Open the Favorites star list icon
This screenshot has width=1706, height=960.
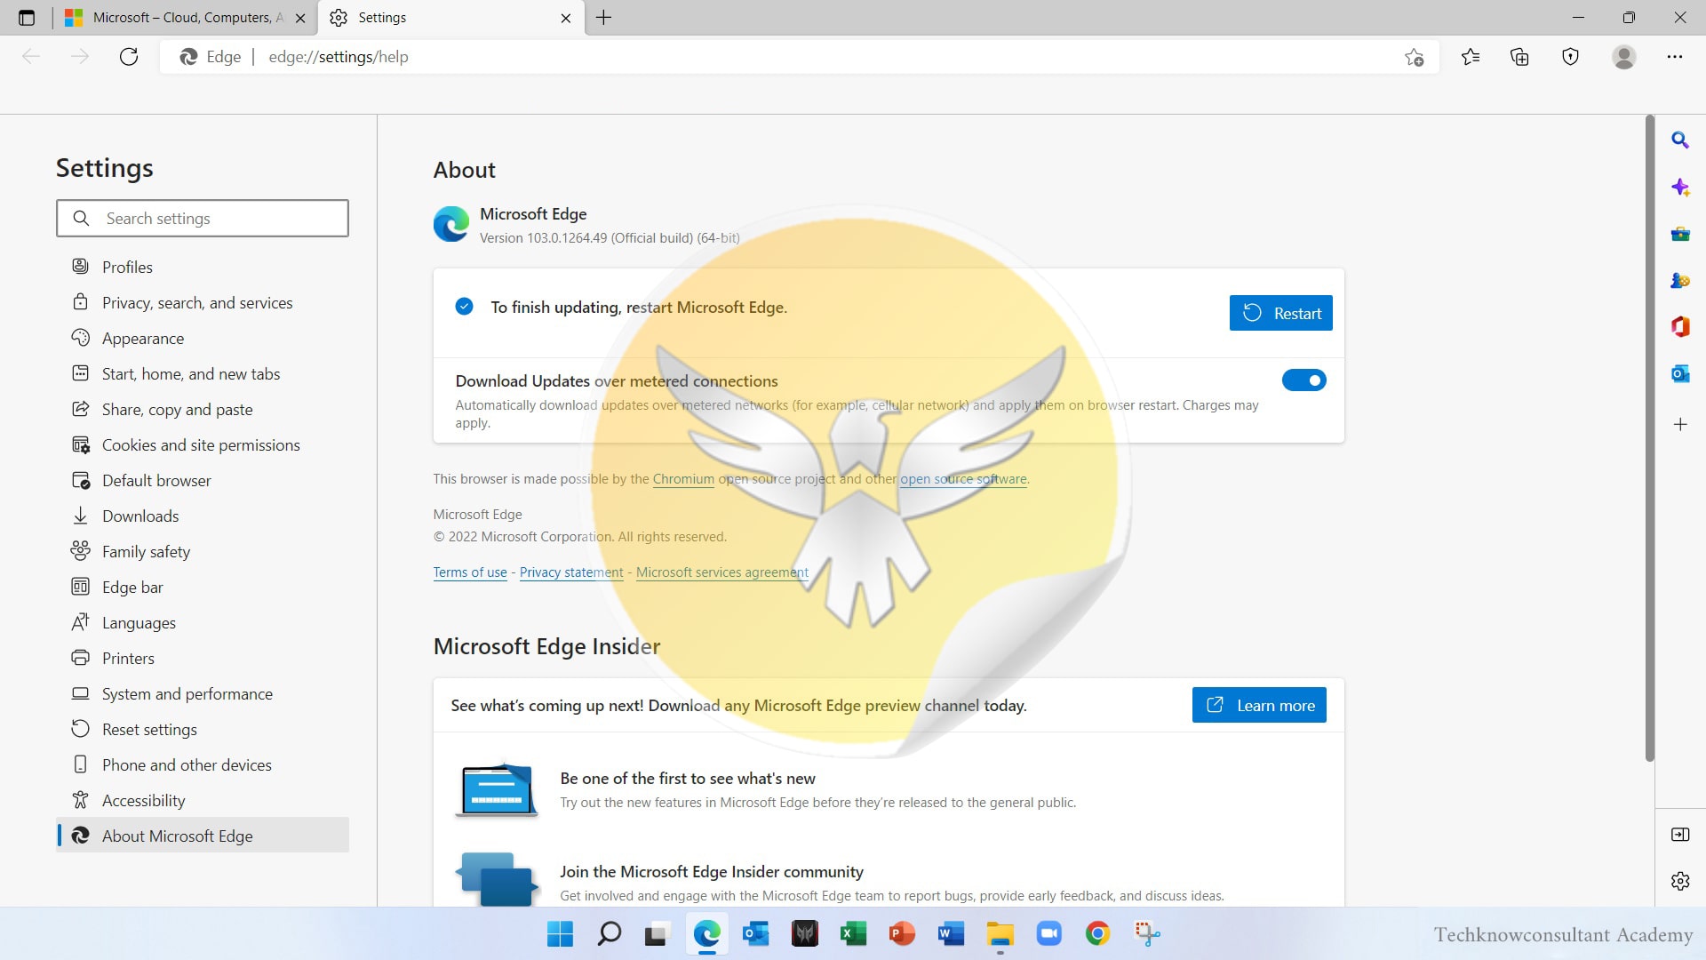[1471, 57]
